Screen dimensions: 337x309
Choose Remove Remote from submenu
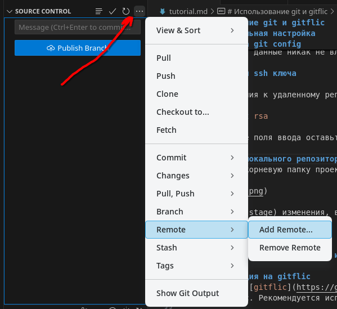click(x=290, y=248)
